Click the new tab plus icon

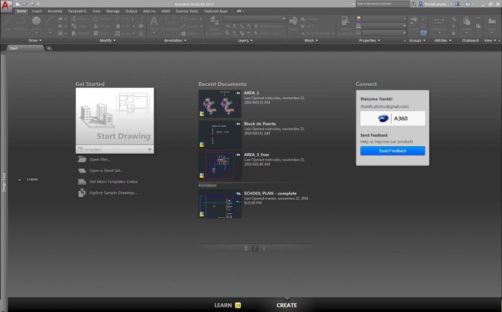pos(49,48)
